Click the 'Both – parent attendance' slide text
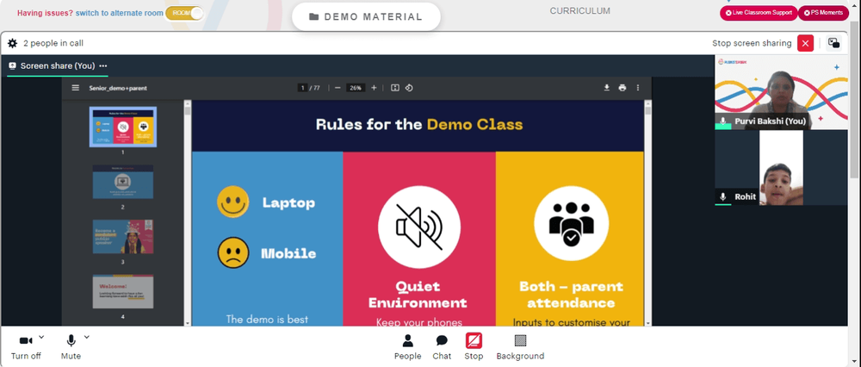The image size is (861, 367). [571, 295]
